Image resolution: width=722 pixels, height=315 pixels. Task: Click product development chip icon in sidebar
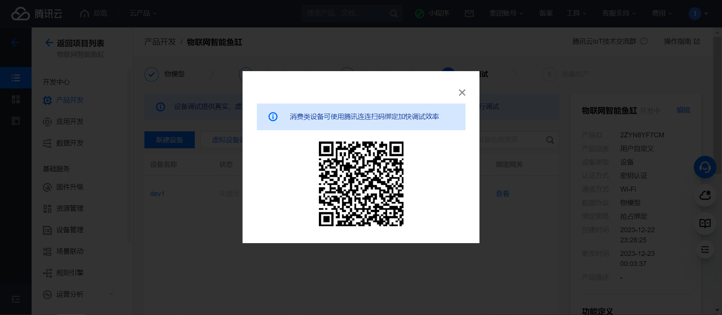pyautogui.click(x=47, y=100)
